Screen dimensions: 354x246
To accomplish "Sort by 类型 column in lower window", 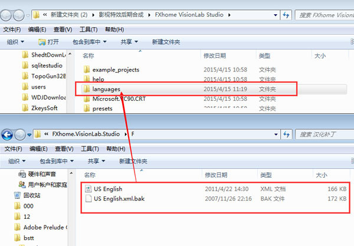I will coord(266,175).
